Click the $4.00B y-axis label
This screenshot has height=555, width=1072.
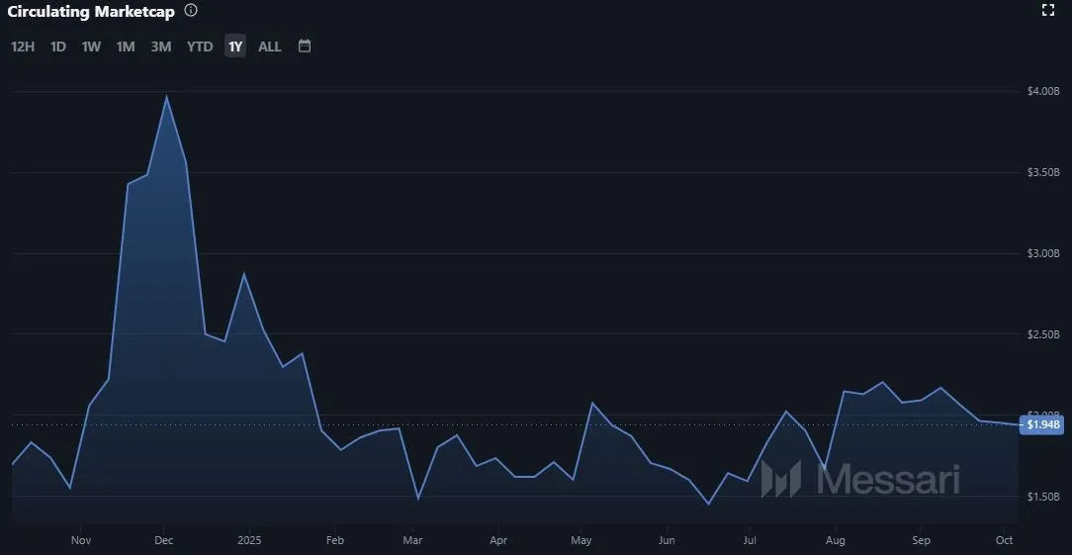1043,91
